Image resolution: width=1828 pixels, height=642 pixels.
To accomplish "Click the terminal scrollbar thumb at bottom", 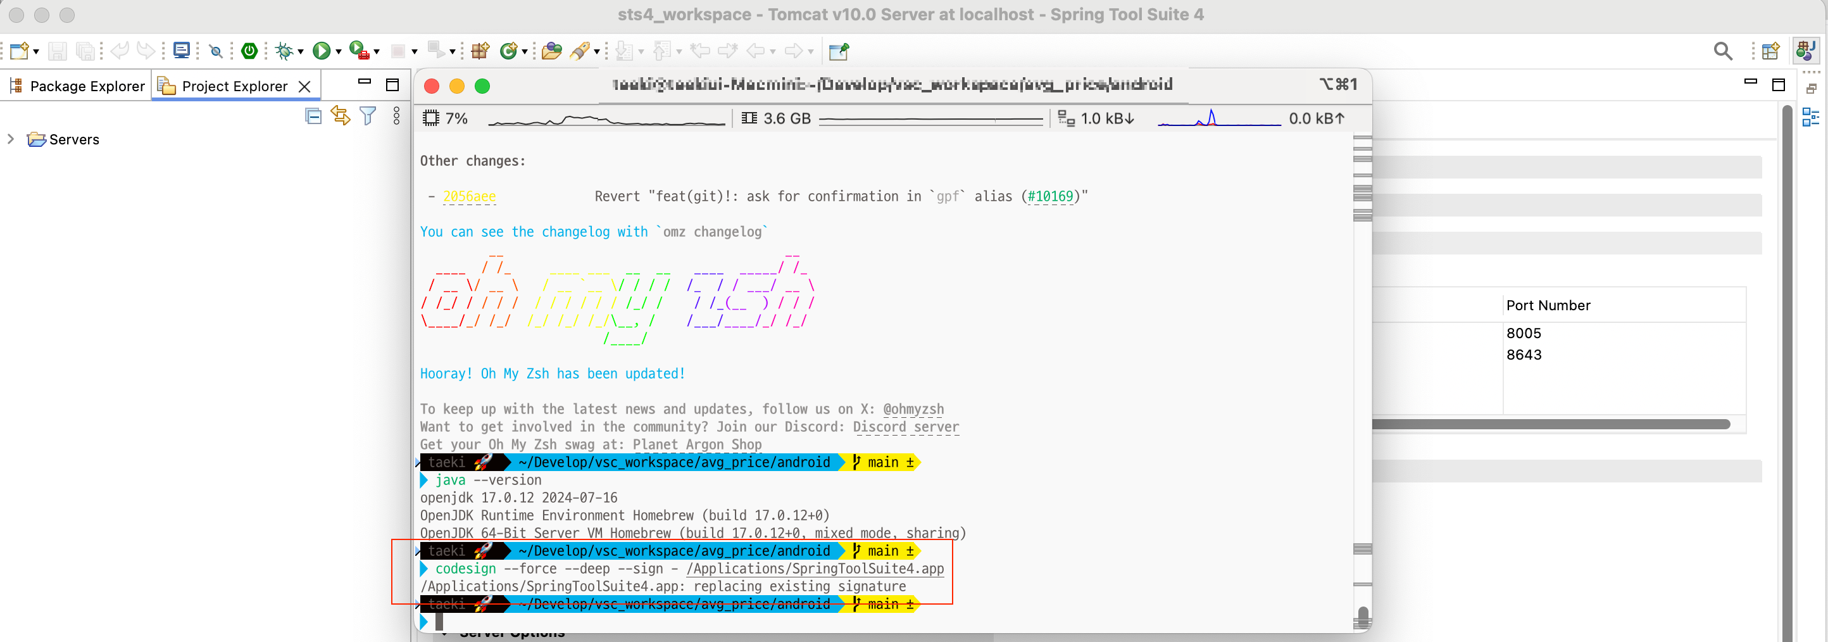I will tap(1363, 618).
